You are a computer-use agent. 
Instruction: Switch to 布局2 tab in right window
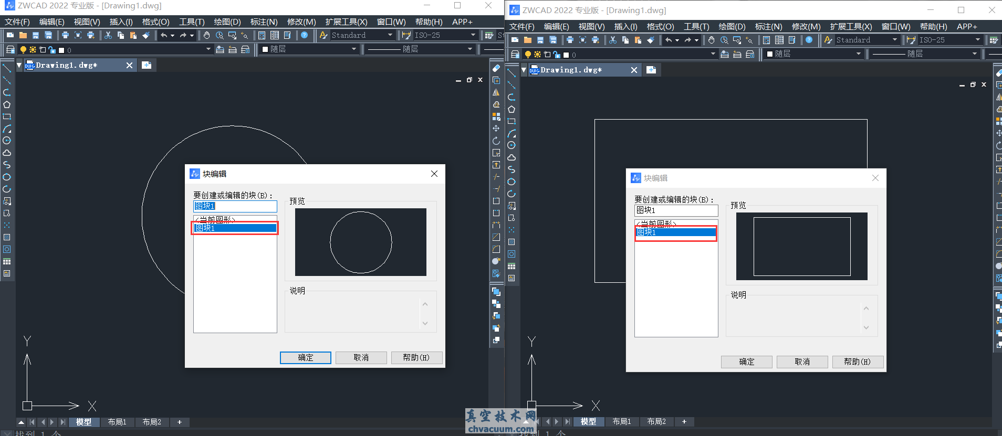pos(656,421)
